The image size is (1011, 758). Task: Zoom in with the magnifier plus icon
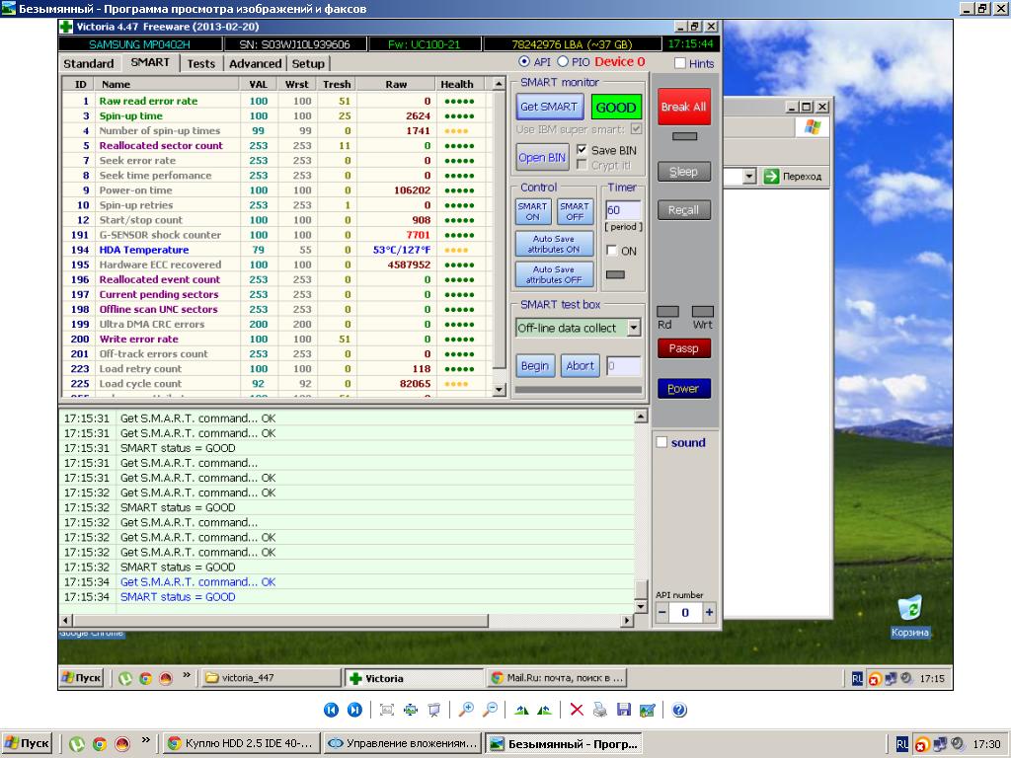[466, 710]
